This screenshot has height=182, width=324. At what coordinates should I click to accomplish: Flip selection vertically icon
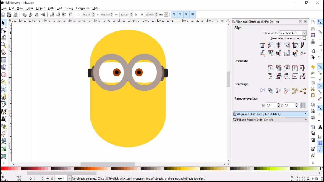pyautogui.click(x=43, y=15)
